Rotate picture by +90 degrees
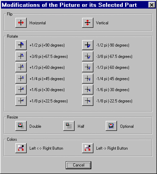Viewport: 157px width, 174px height. click(x=21, y=45)
